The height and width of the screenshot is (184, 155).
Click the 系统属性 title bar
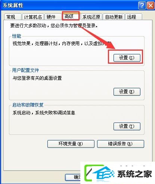tap(69, 6)
